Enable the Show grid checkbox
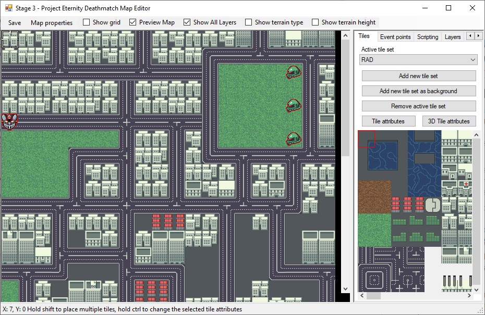 click(87, 22)
